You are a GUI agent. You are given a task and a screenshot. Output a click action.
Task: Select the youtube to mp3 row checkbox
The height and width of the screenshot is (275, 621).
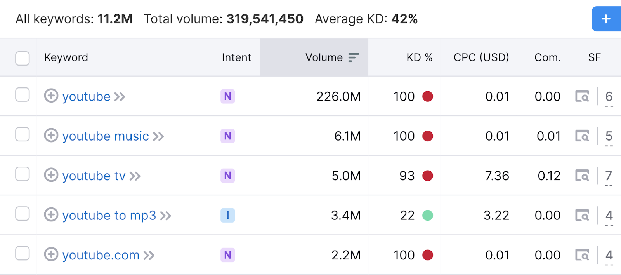[23, 214]
